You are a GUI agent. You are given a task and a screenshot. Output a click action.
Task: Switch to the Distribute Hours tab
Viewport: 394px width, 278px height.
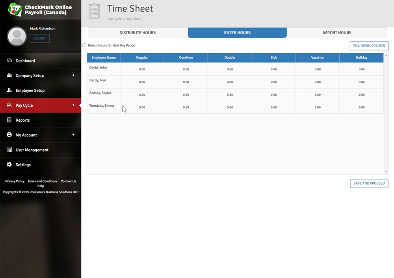click(138, 33)
